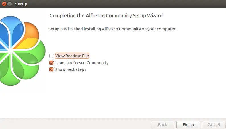Enable the View Readme File checkbox
226x129 pixels.
point(51,56)
